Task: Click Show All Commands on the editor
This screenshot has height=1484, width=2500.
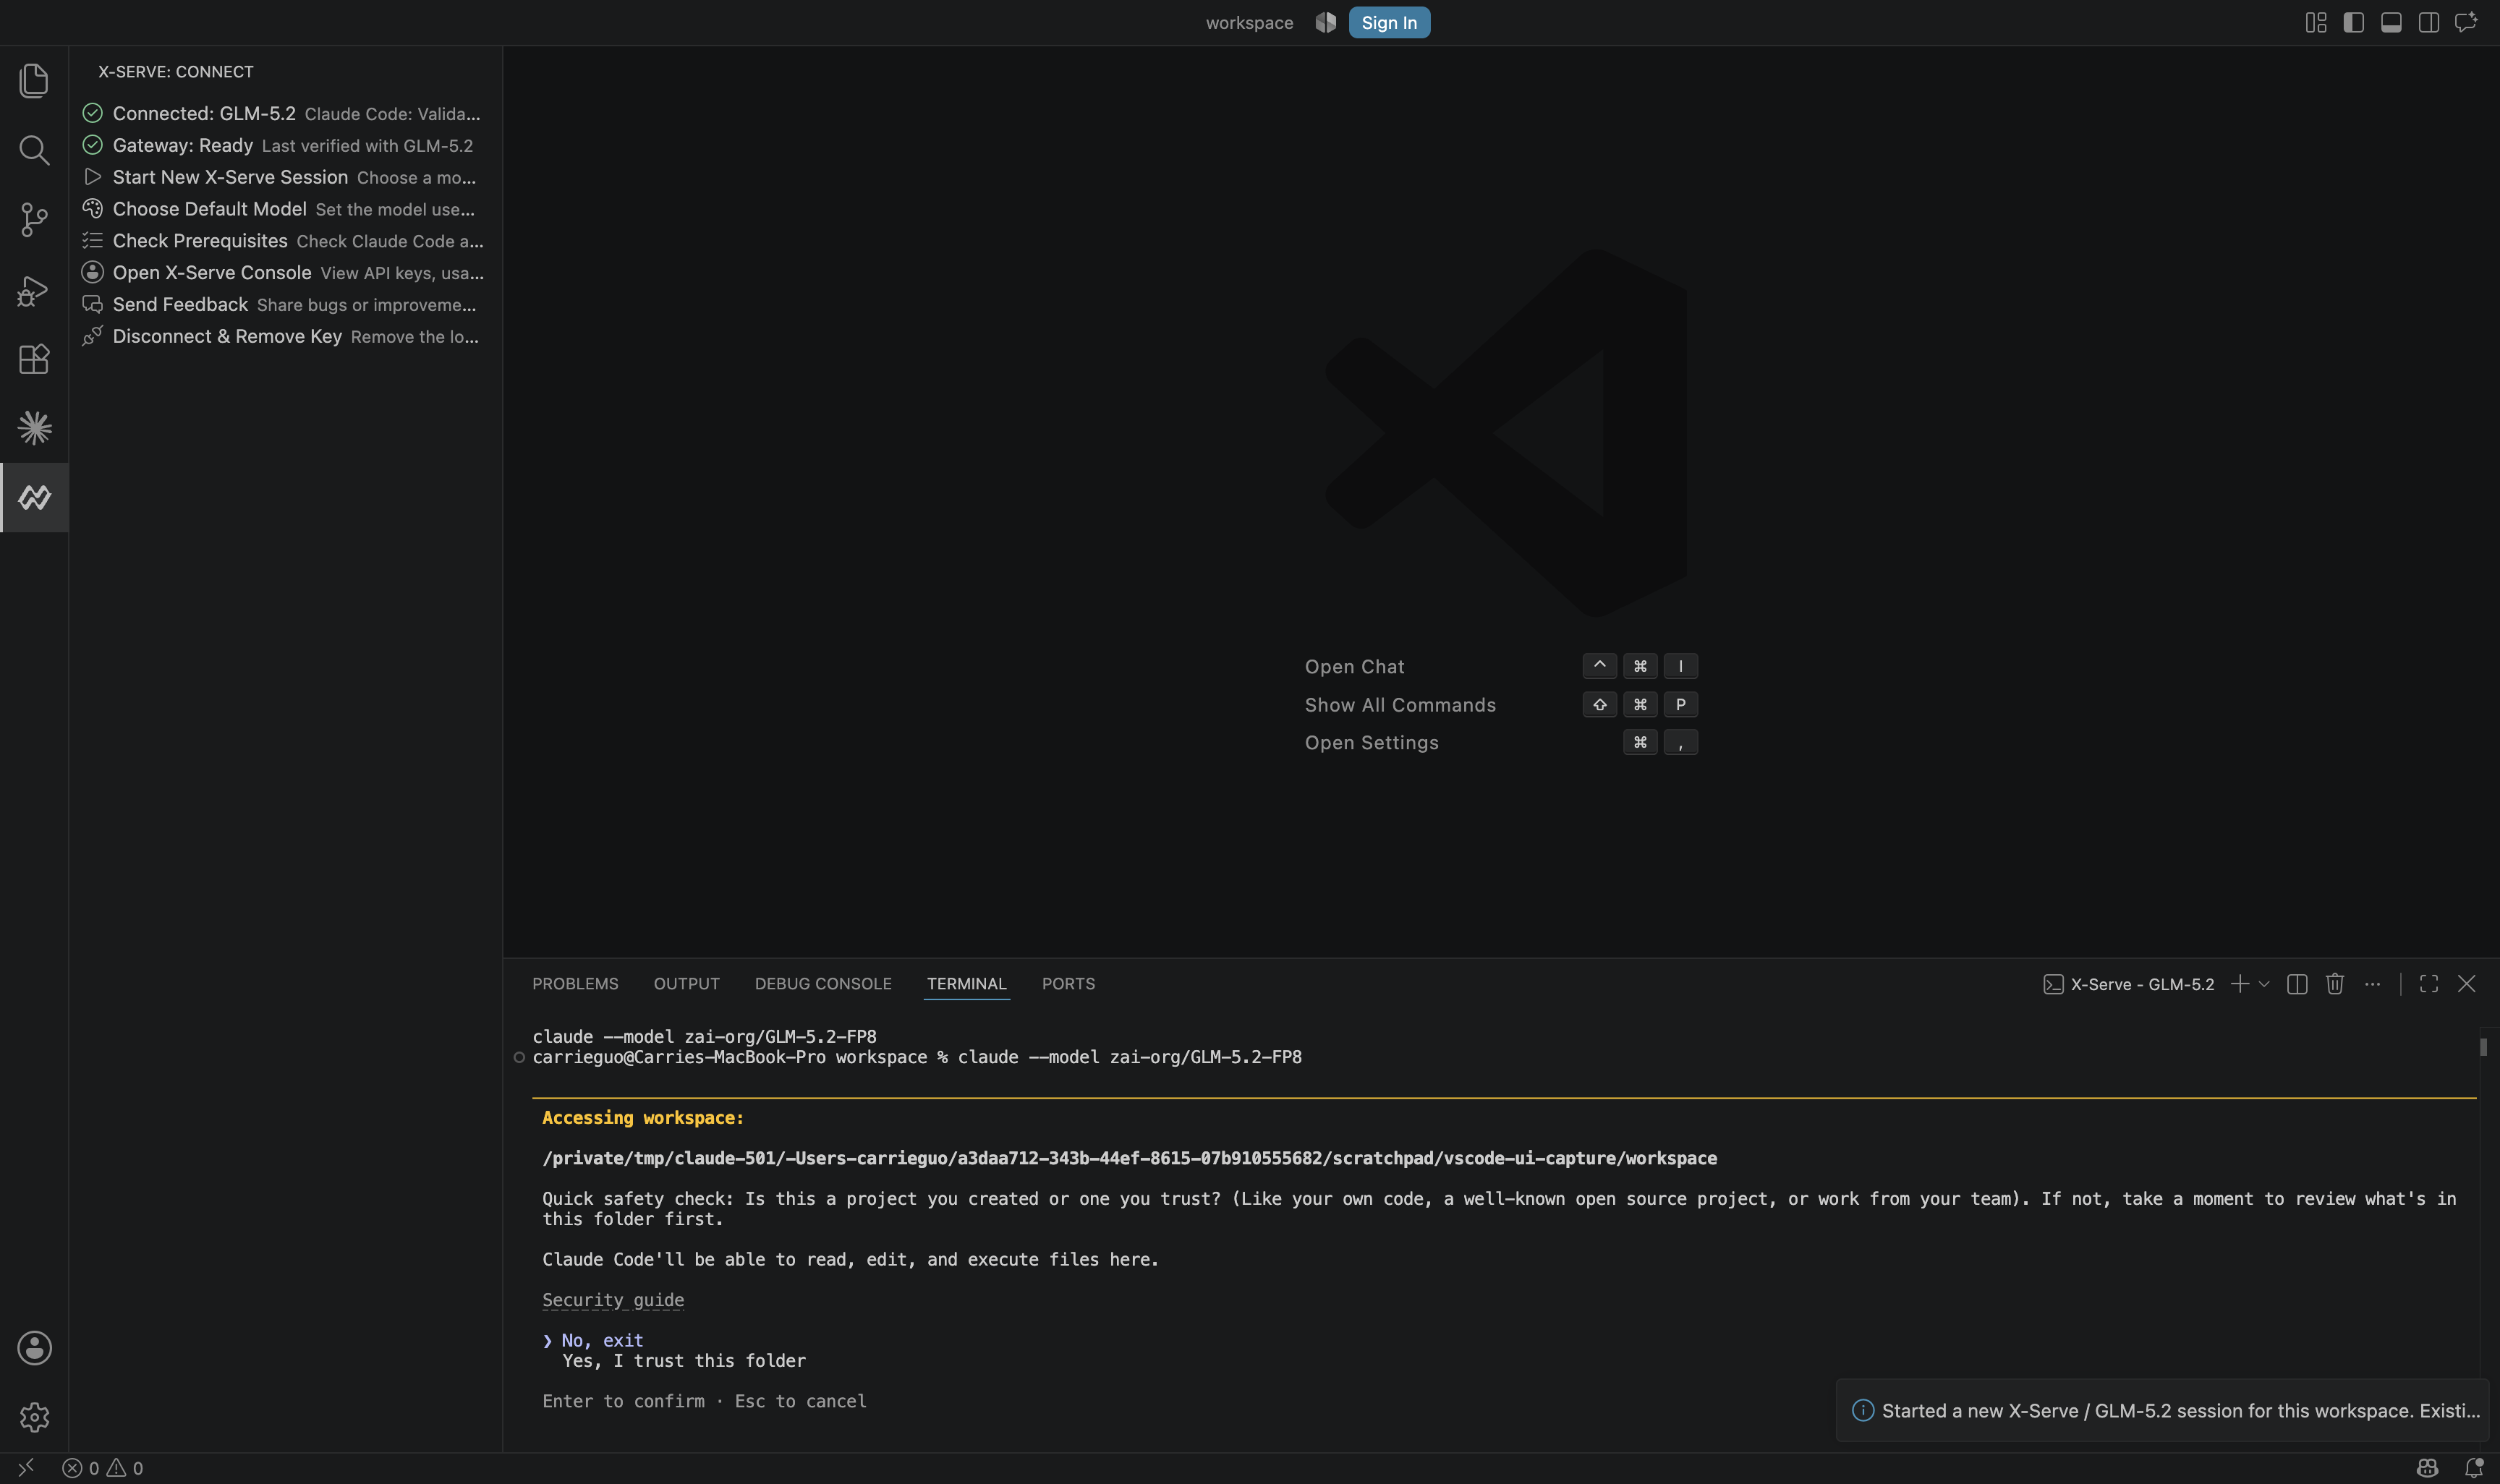Action: 1400,705
